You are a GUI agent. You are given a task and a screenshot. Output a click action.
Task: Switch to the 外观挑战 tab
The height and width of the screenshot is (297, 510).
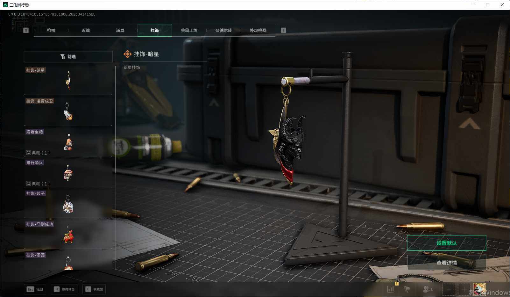[x=258, y=30]
